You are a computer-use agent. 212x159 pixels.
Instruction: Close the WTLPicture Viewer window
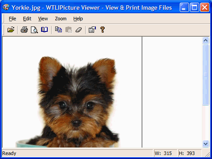[204, 7]
